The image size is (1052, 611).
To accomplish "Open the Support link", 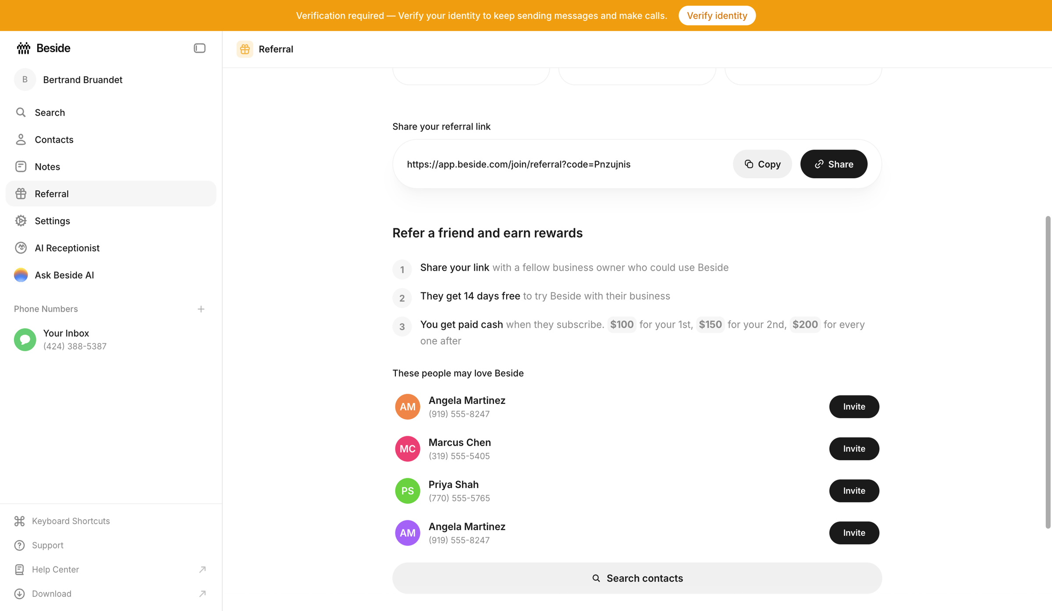I will coord(47,545).
